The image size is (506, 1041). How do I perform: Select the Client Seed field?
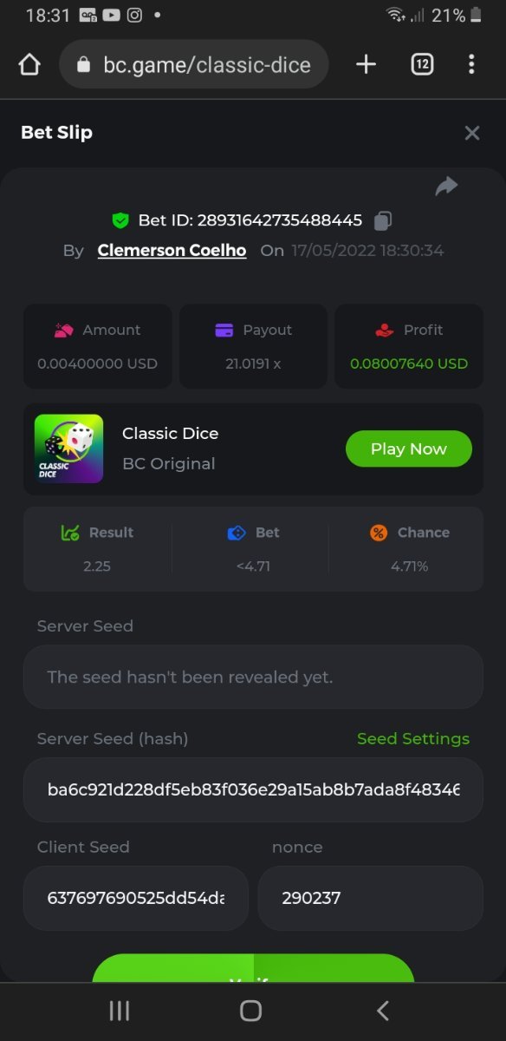coord(136,898)
